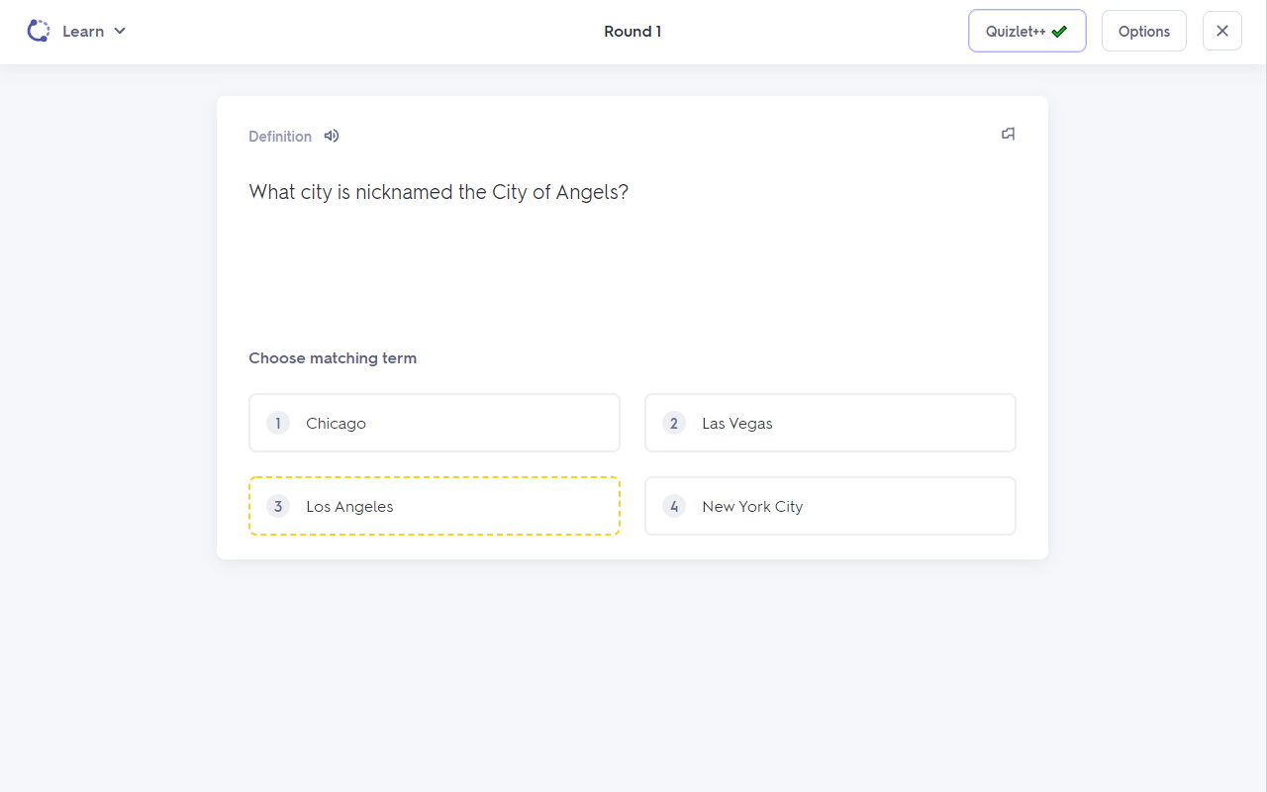
Task: Choose New York City as the answer
Action: tap(829, 506)
